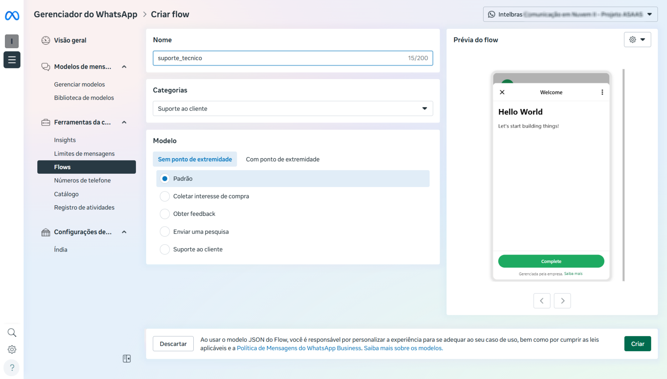
Task: Select the Coletar interesse de compra option
Action: (x=165, y=196)
